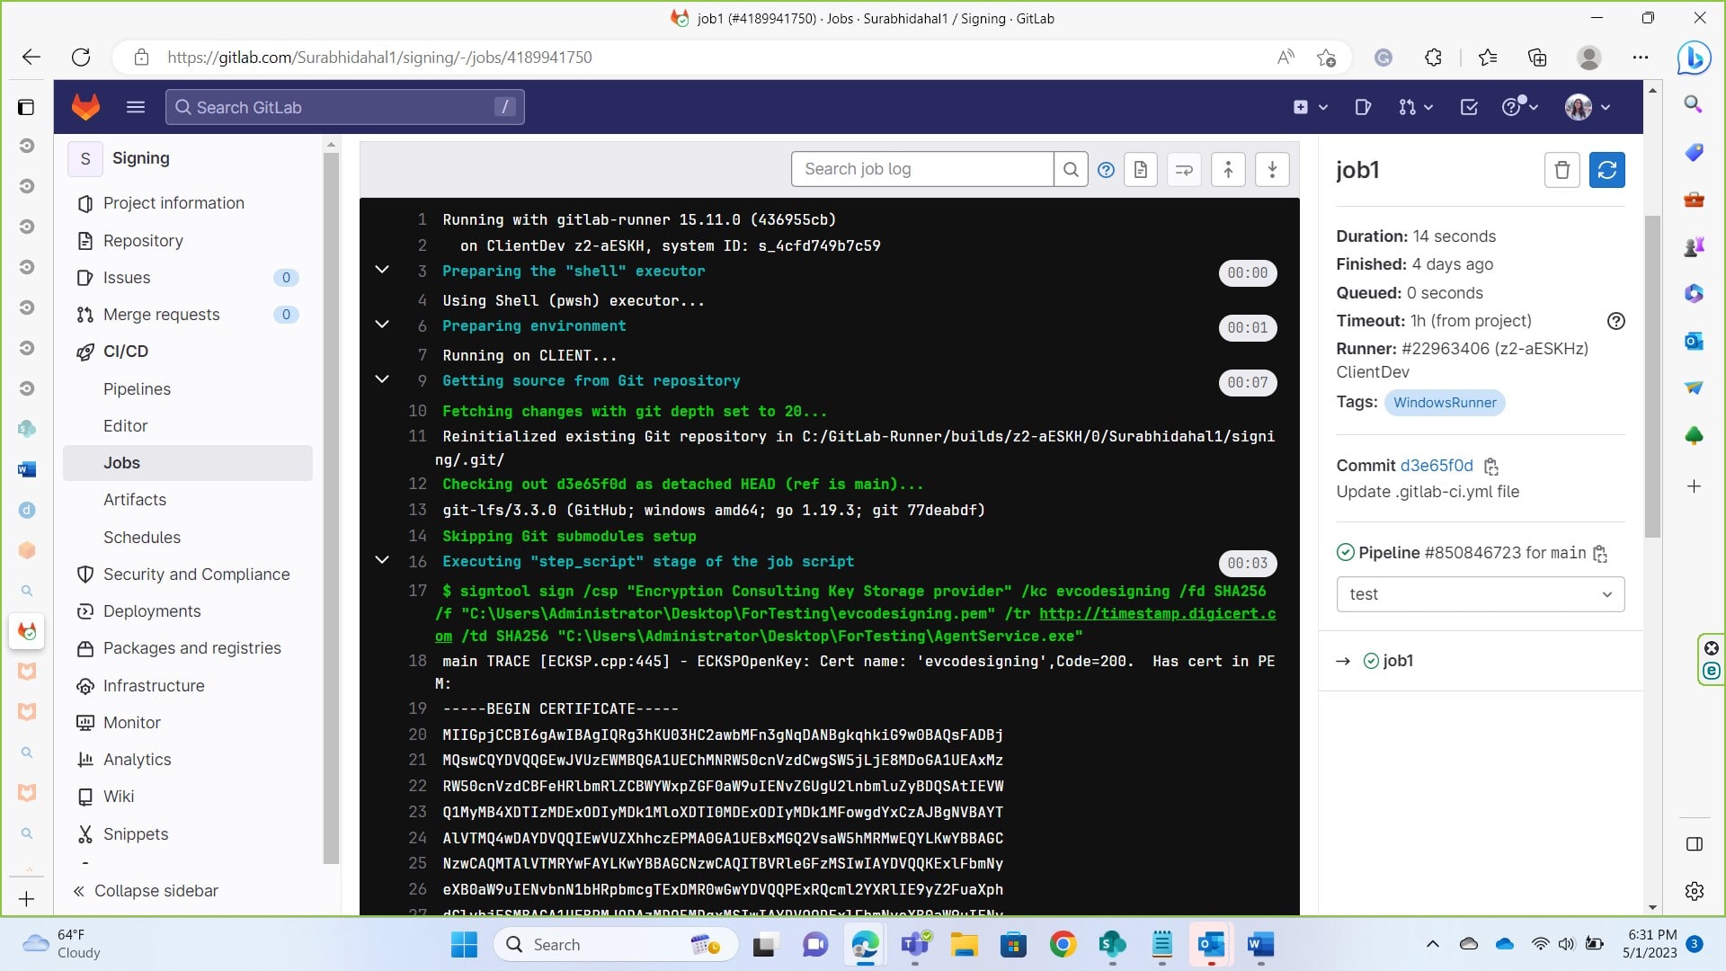
Task: Open the test stage dropdown
Action: tap(1480, 594)
